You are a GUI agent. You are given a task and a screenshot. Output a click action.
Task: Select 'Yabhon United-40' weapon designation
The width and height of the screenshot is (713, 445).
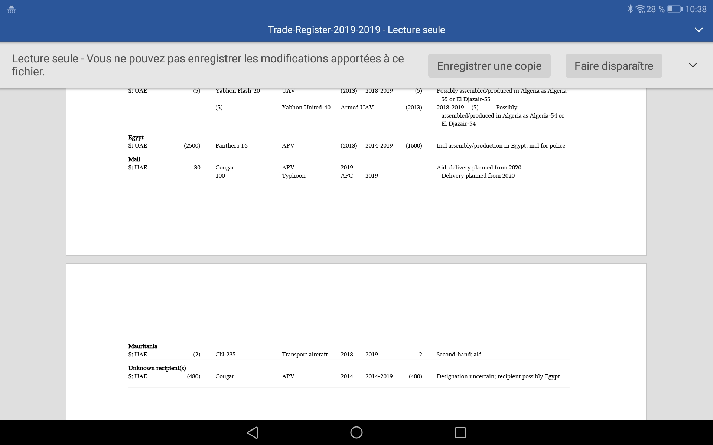[306, 107]
